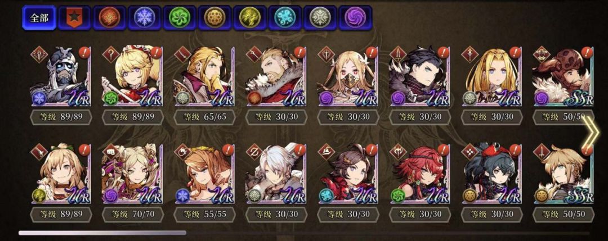Filter by purple dark swirl element icon
608x241 pixels.
tap(356, 17)
